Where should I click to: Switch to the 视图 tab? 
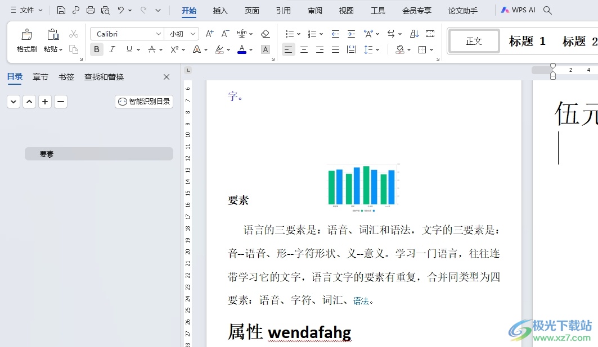tap(347, 11)
